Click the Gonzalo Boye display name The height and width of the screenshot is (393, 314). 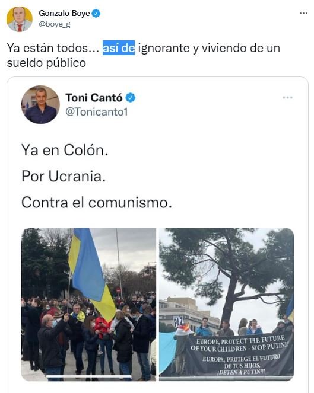tap(64, 13)
